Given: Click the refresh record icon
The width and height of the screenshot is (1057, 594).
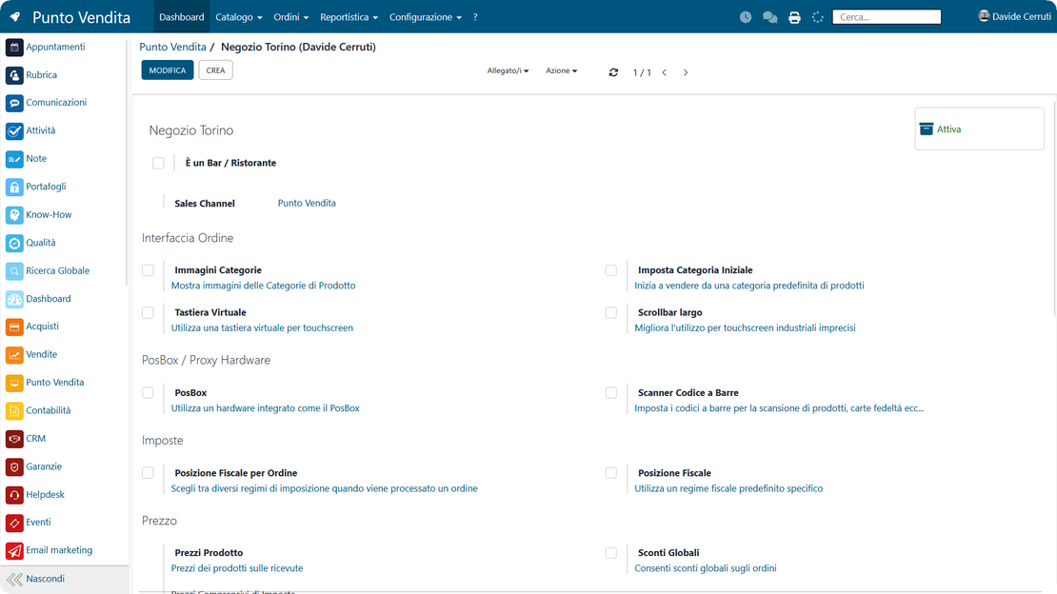Looking at the screenshot, I should [x=613, y=72].
